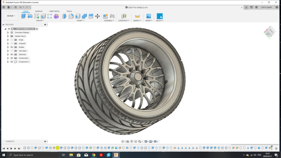Show the Origin folder
Screen dimensions: 281x158
(12, 40)
